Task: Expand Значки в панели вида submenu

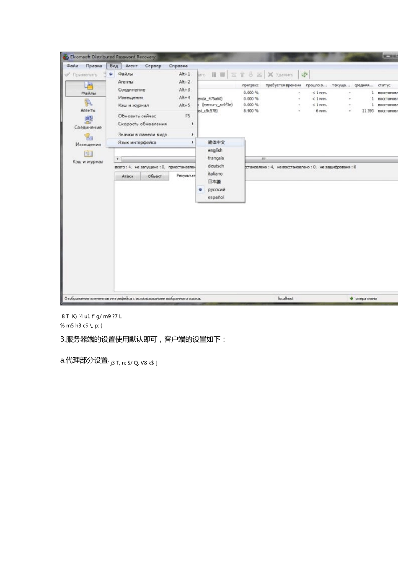Action: 152,134
